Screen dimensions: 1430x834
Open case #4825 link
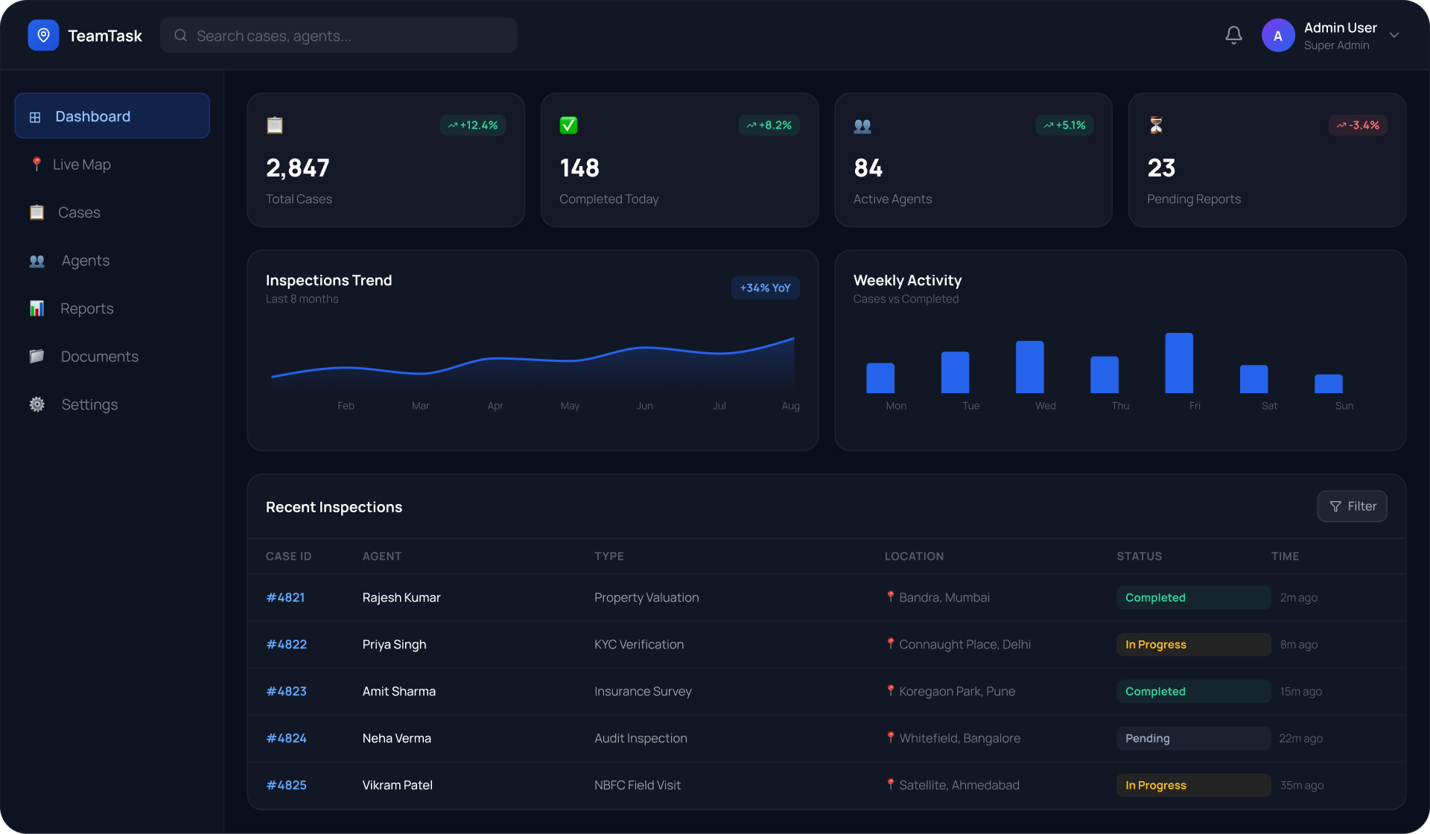point(287,785)
